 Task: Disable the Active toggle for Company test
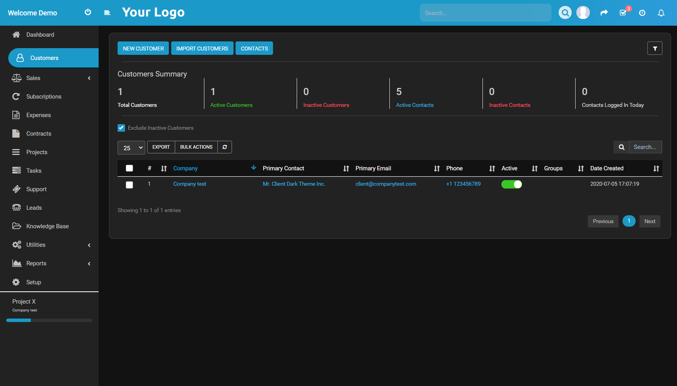coord(512,184)
